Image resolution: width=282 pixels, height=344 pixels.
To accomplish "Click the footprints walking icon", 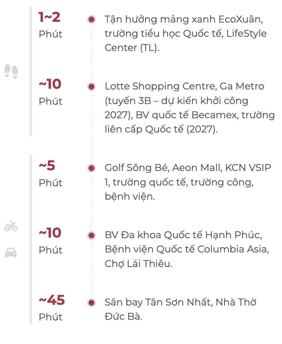I will 11,71.
